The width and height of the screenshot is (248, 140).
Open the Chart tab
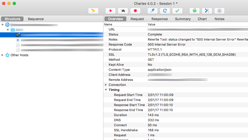click(x=202, y=19)
